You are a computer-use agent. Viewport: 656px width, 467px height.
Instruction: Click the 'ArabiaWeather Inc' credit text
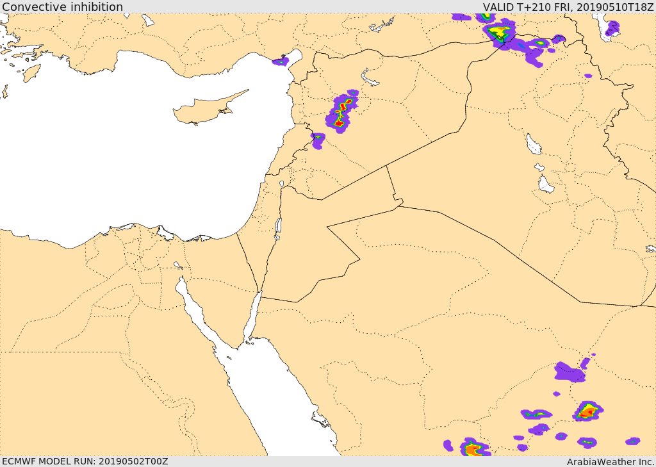click(611, 462)
